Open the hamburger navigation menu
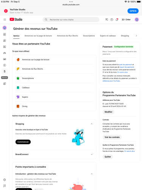 click(5, 19)
